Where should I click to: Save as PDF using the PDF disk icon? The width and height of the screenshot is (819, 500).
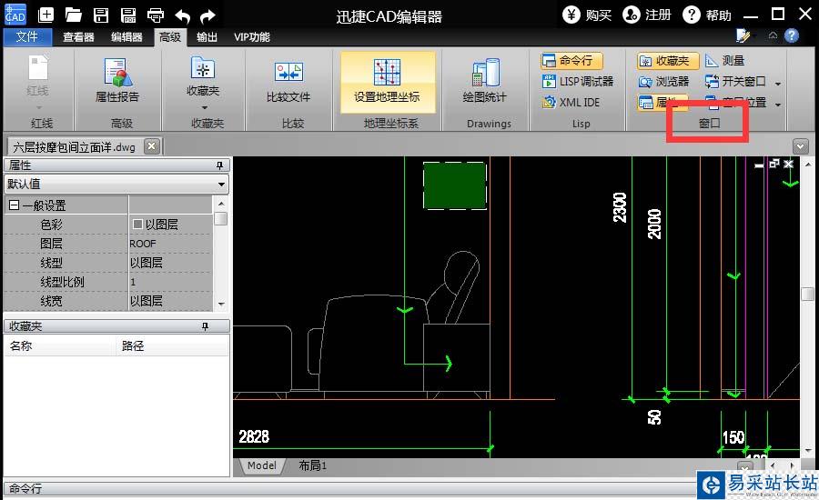pos(128,15)
